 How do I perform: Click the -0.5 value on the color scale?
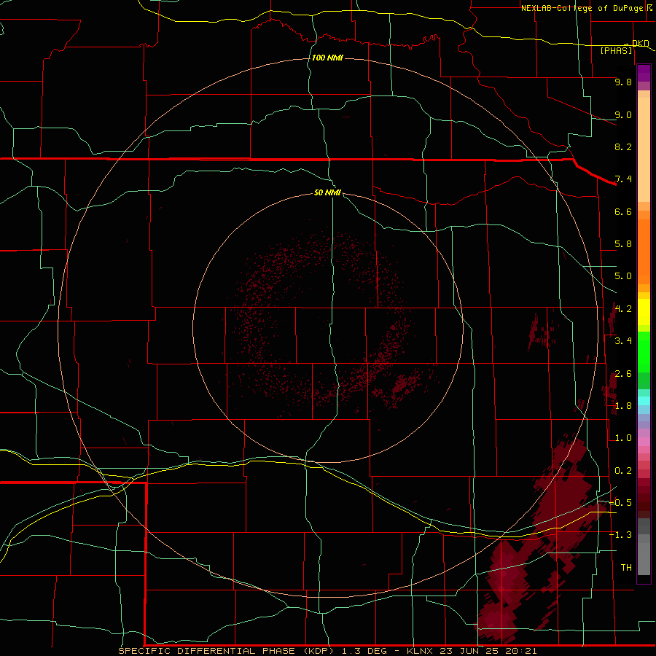[621, 503]
